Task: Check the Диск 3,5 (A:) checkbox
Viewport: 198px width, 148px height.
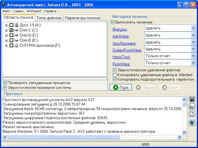Action: pos(11,25)
